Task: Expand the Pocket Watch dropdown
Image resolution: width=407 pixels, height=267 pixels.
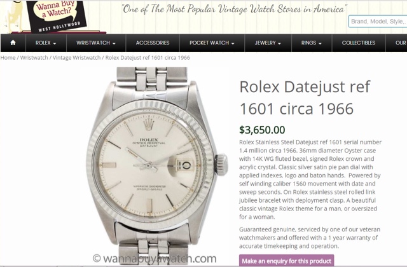Action: tap(212, 43)
